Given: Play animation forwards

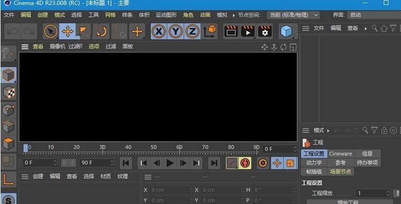Looking at the screenshot, I should pyautogui.click(x=170, y=163).
